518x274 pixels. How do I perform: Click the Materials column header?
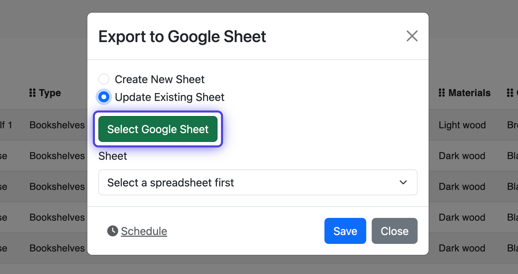point(469,93)
